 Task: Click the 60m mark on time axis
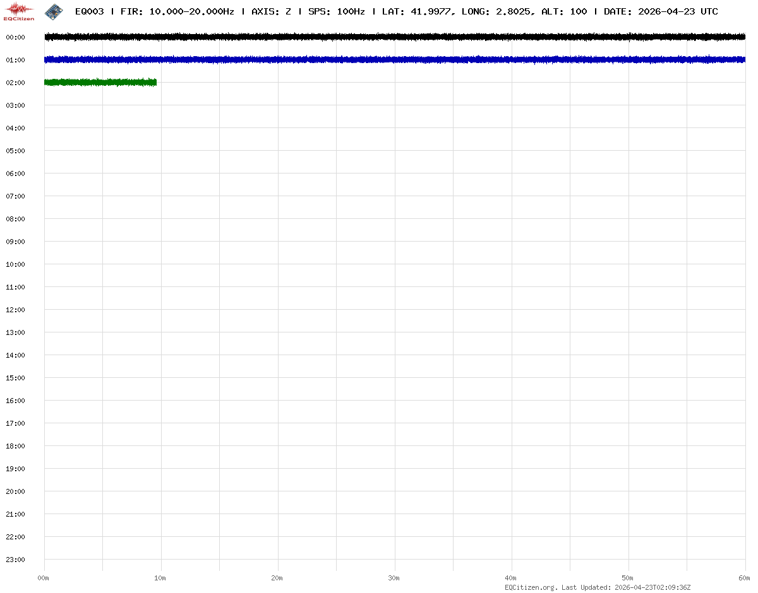745,578
